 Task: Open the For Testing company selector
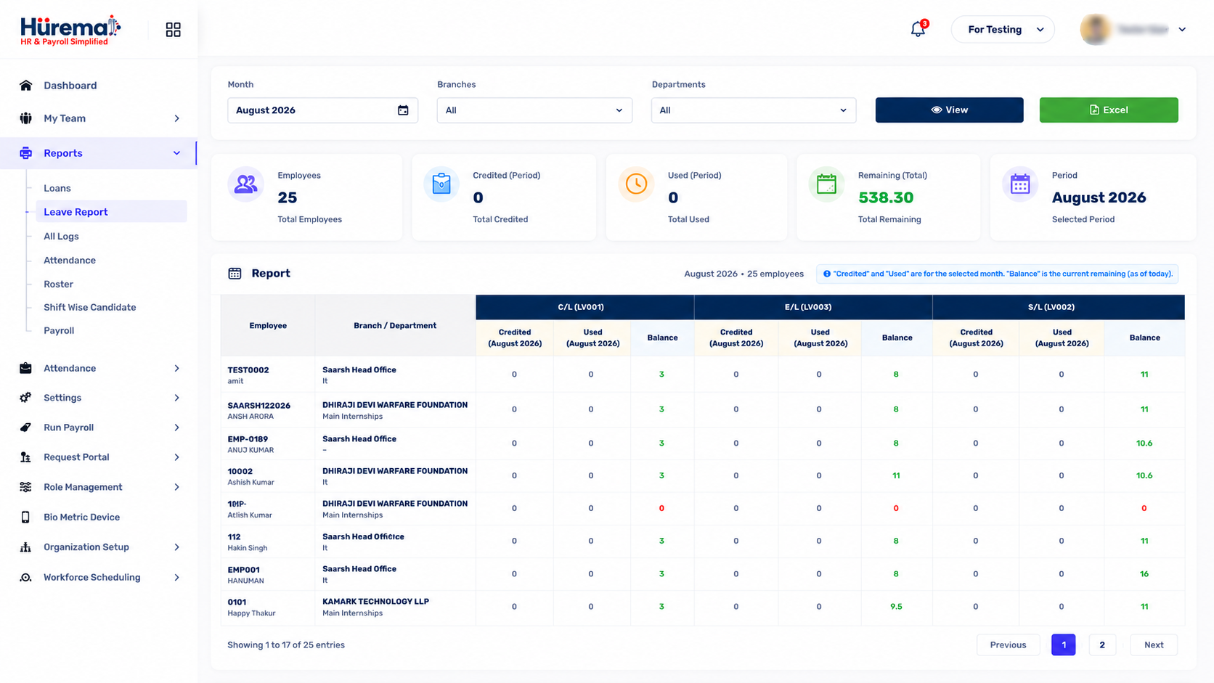click(1003, 30)
